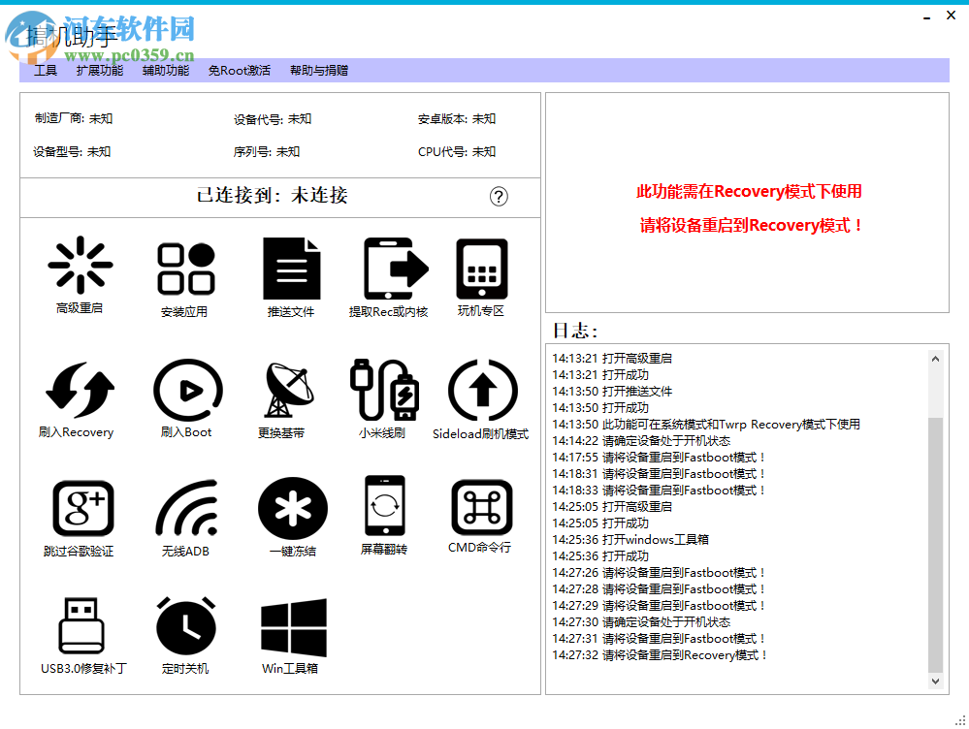Click log entry 14:13:50 Twrp Recovery模式下使用

point(706,425)
